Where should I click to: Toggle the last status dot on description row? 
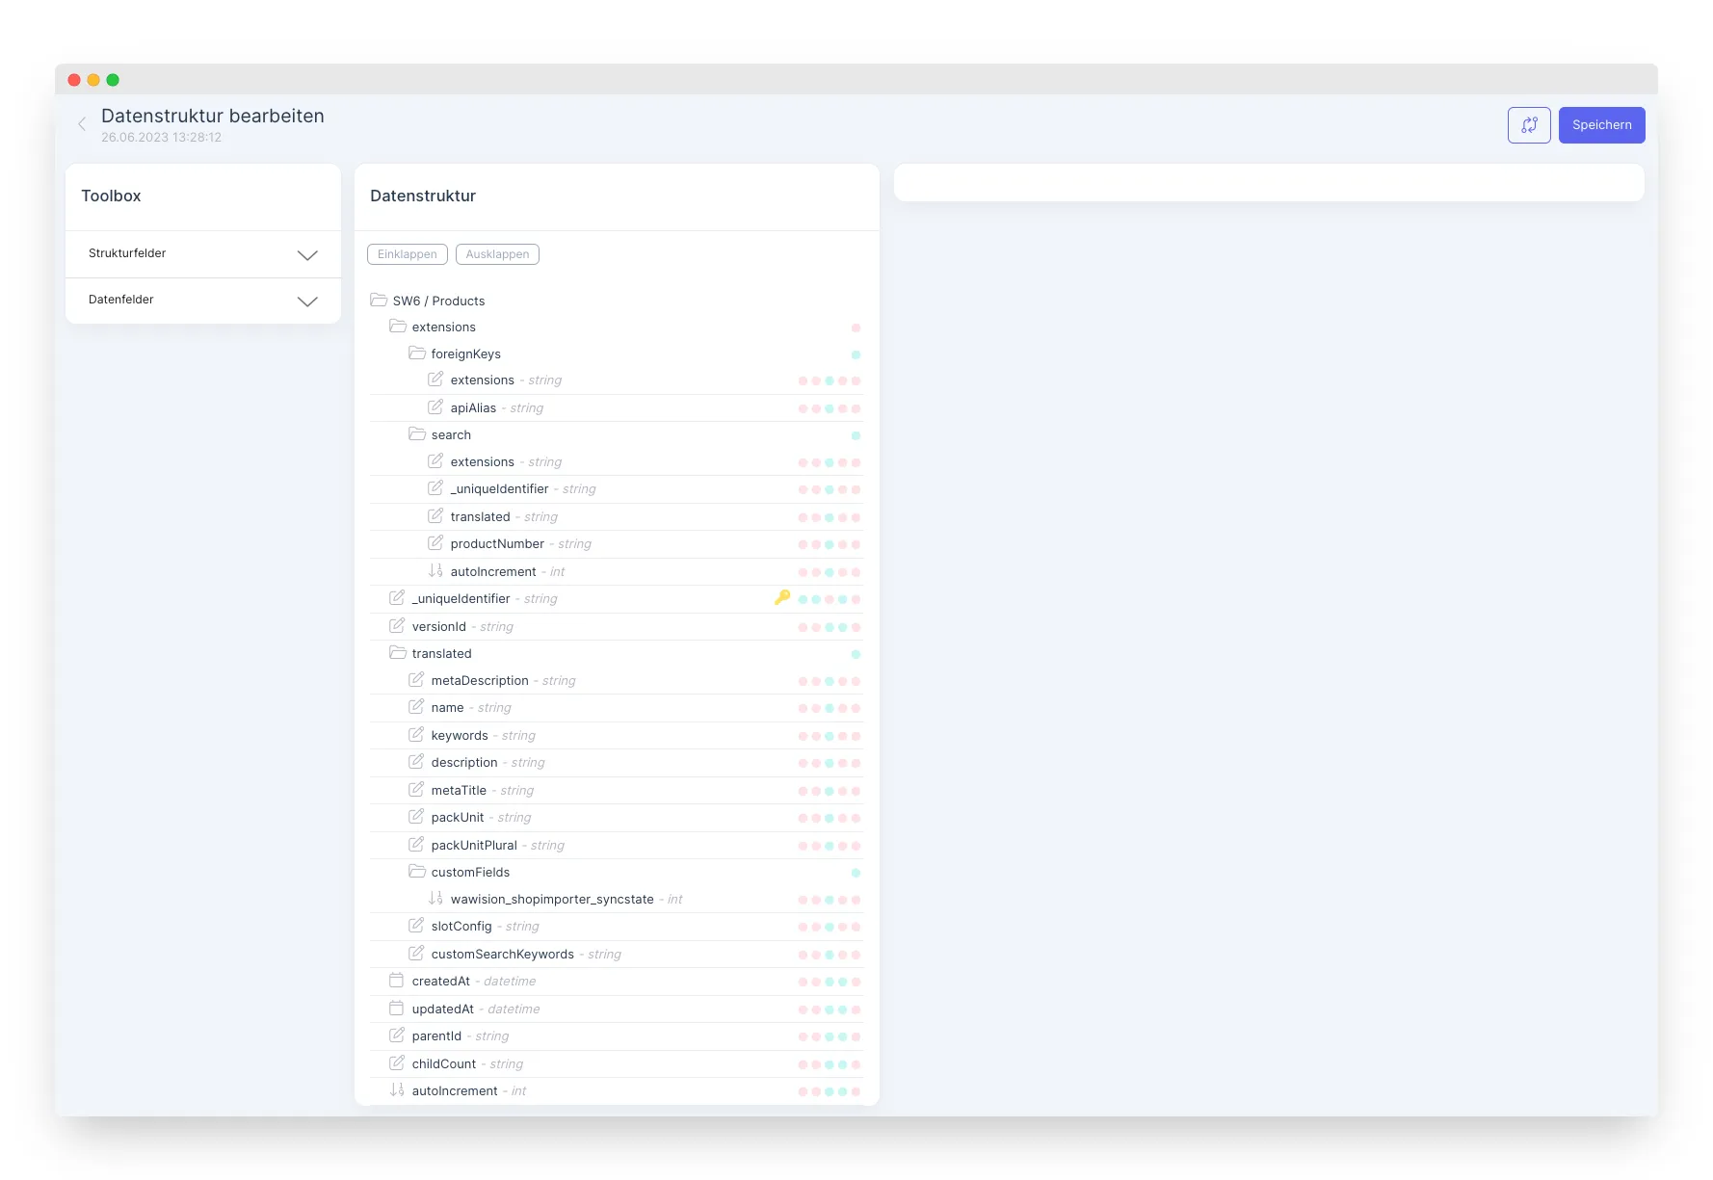point(856,763)
